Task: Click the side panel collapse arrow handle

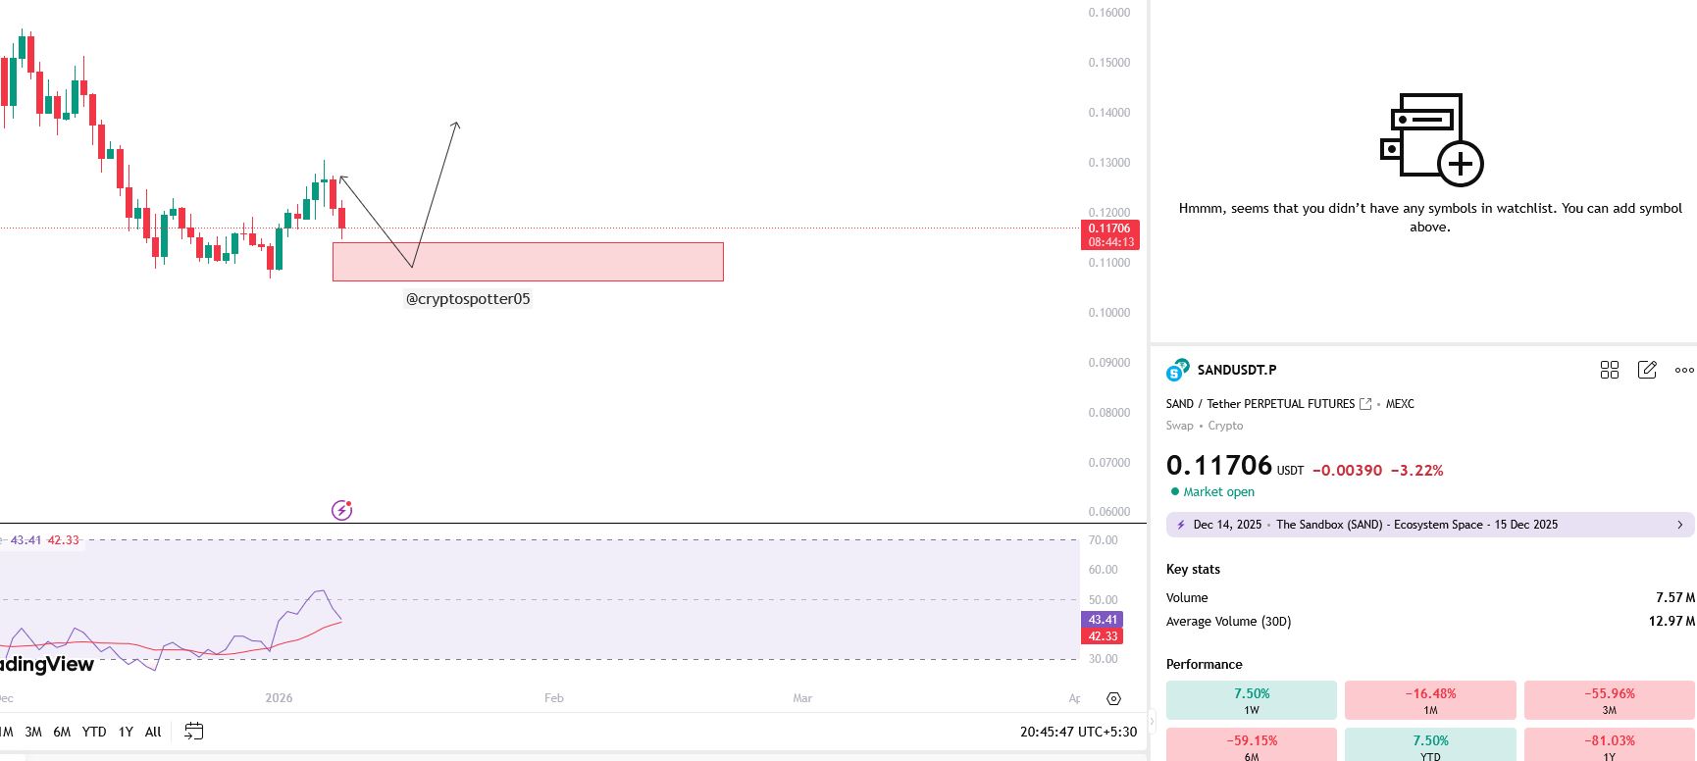Action: click(x=1152, y=722)
